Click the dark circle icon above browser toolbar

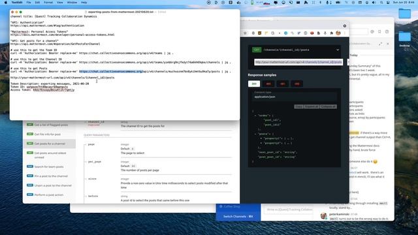point(345,26)
